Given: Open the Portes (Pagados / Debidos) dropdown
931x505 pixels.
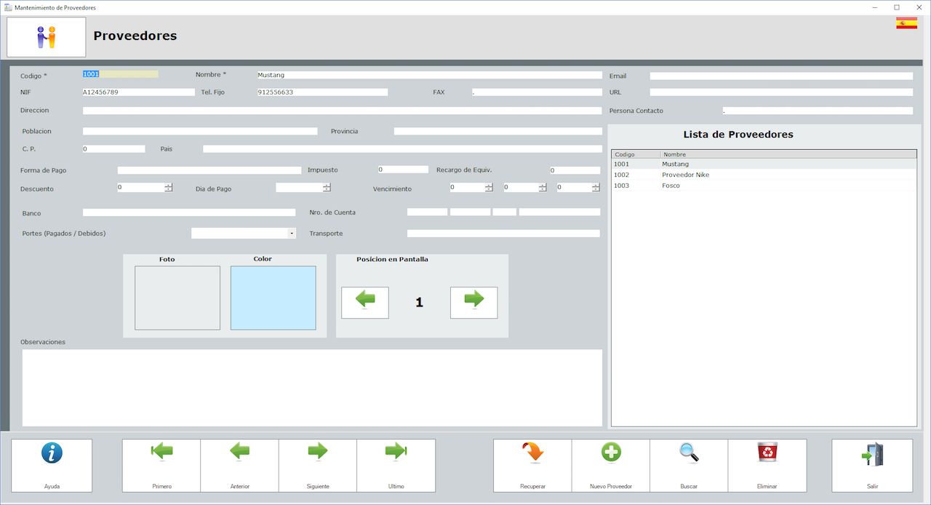Looking at the screenshot, I should click(x=292, y=234).
